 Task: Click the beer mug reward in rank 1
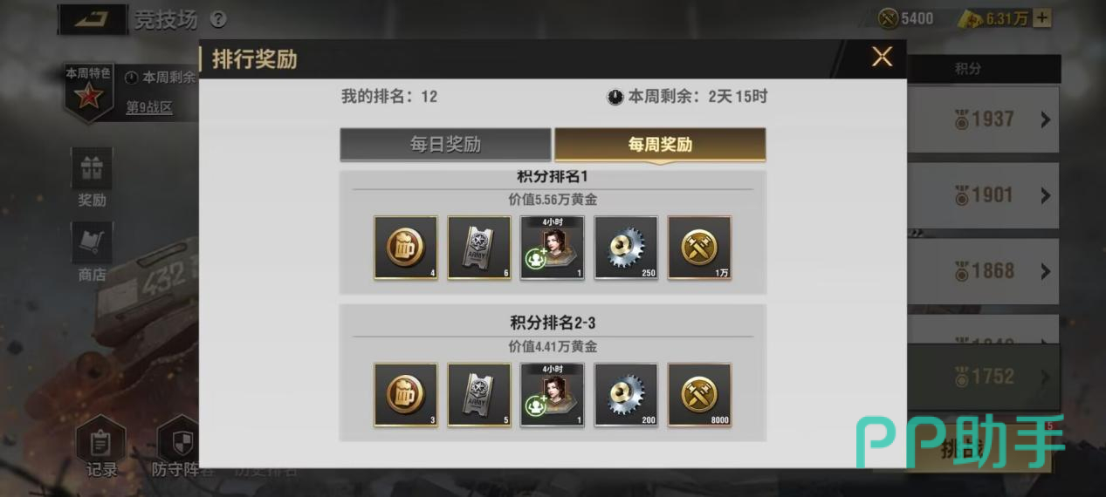click(x=406, y=248)
